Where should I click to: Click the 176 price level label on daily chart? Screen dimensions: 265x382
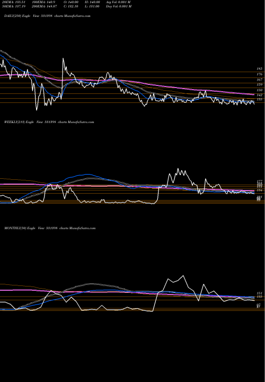coord(259,74)
